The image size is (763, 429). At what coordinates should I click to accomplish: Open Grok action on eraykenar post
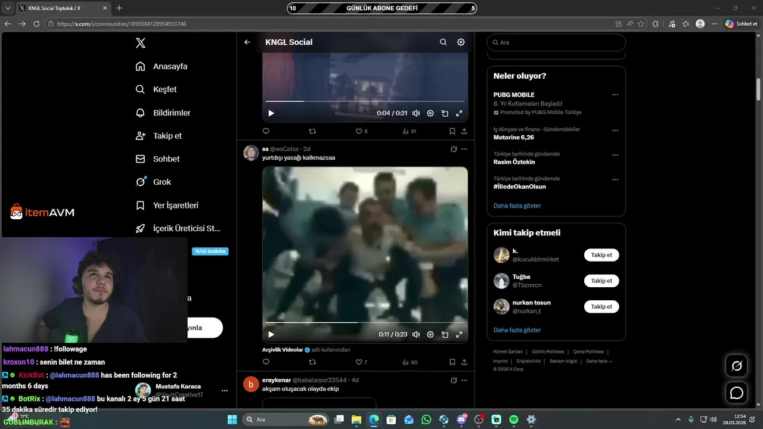[454, 380]
